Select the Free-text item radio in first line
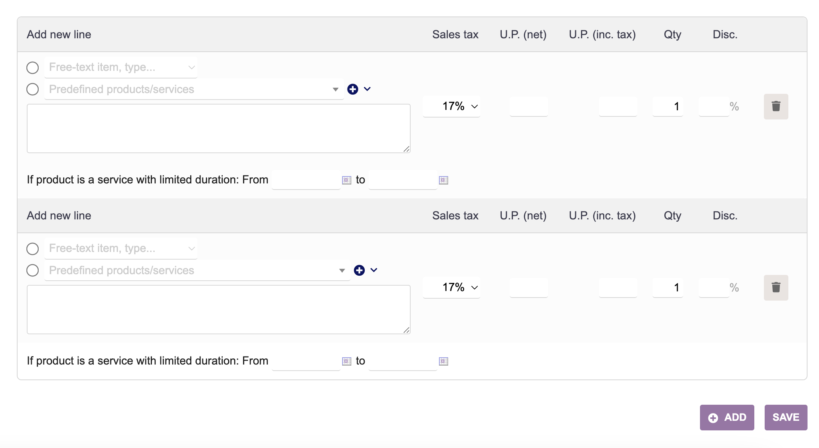 tap(33, 68)
